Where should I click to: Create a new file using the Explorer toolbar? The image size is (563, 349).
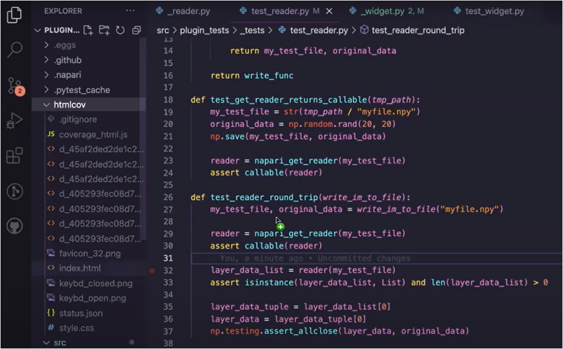point(88,30)
